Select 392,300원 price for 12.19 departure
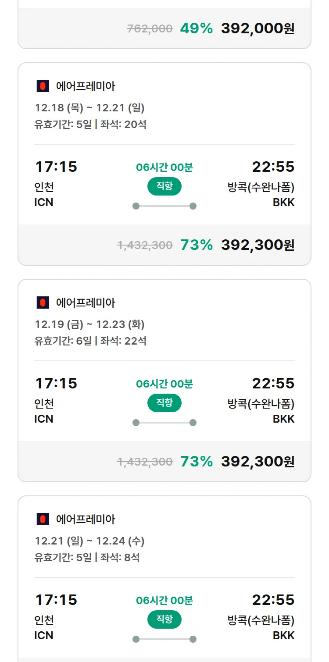The image size is (329, 662). coord(257,462)
